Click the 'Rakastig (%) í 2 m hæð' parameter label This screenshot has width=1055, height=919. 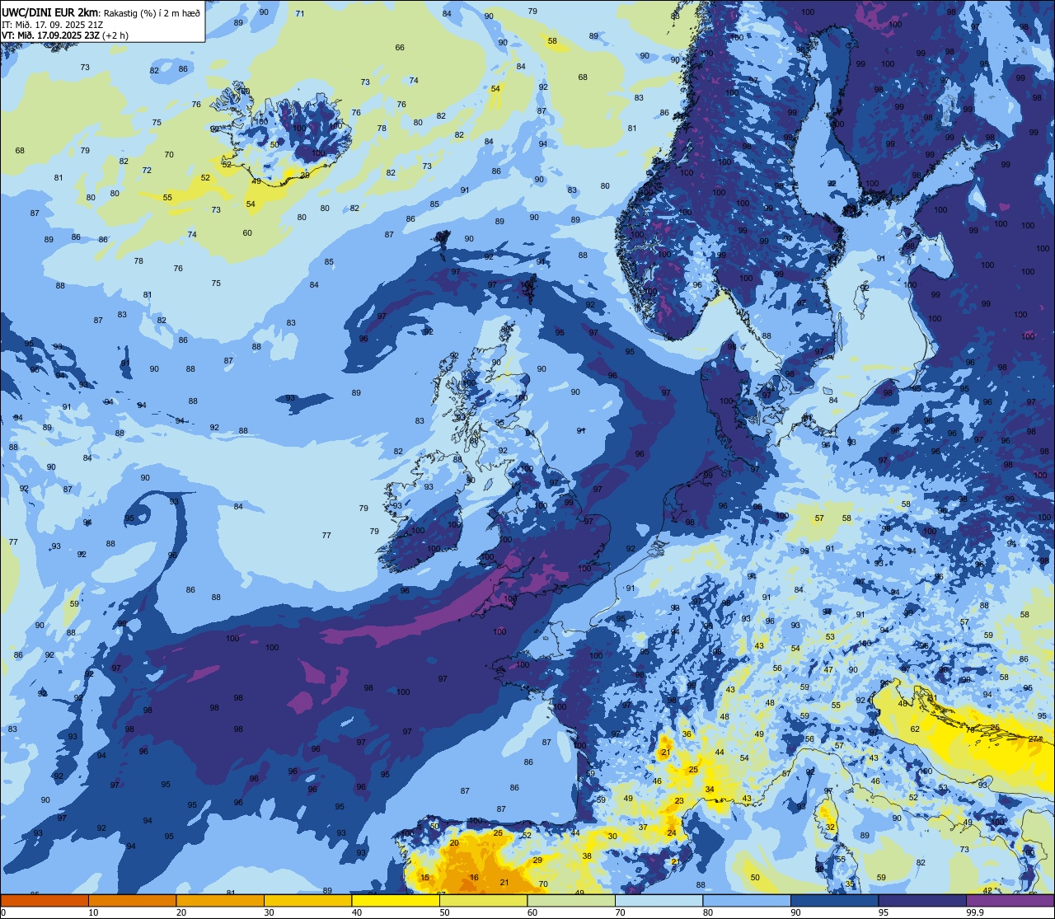(x=152, y=12)
